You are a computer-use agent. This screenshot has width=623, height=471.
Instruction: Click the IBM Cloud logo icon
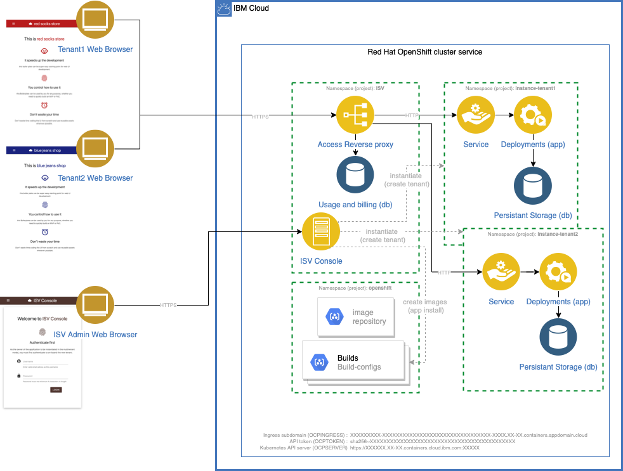click(x=224, y=9)
